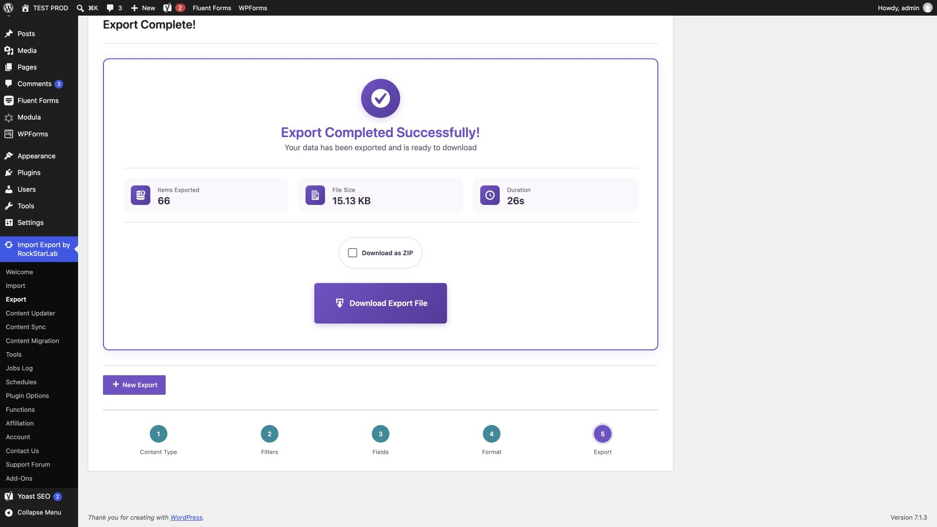The height and width of the screenshot is (527, 937).
Task: Click the Media icon in sidebar
Action: coord(9,50)
